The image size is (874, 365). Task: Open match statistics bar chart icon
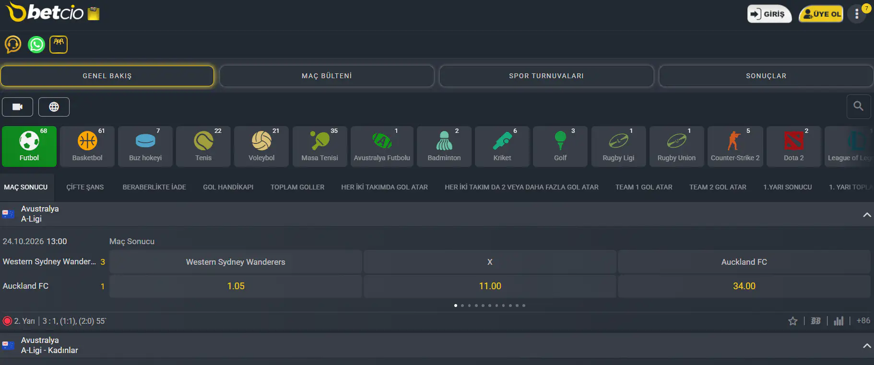tap(839, 321)
